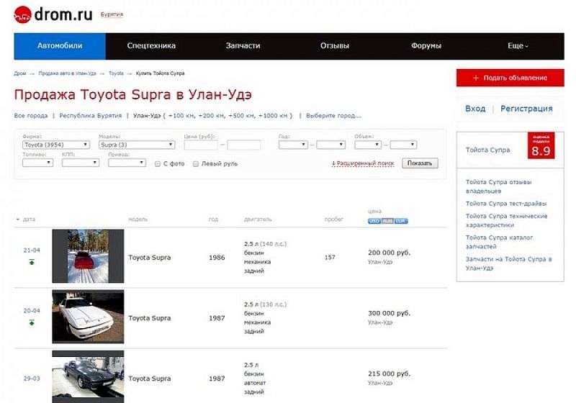Viewport: 576px width, 403px height.
Task: Click the green up-arrow icon under 20-04
Action: pyautogui.click(x=32, y=322)
